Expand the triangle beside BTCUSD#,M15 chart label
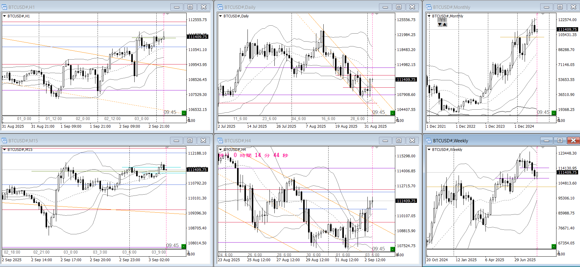This screenshot has height=267, width=580. click(x=5, y=150)
